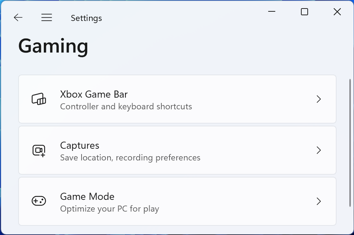This screenshot has height=235, width=354.
Task: Click the Game Mode controller icon
Action: [39, 201]
